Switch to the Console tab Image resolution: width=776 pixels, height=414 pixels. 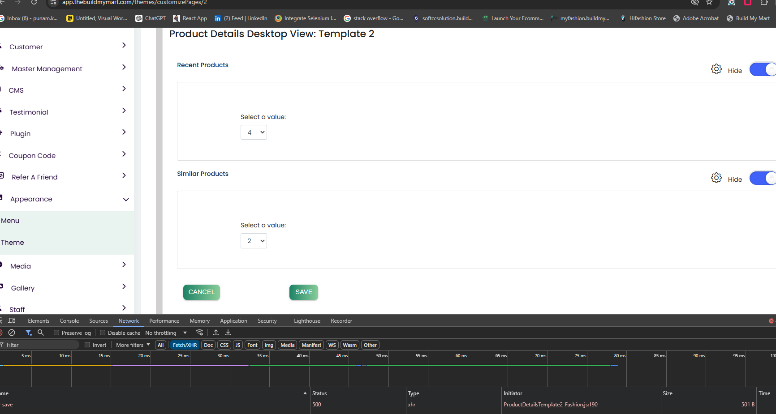[69, 321]
